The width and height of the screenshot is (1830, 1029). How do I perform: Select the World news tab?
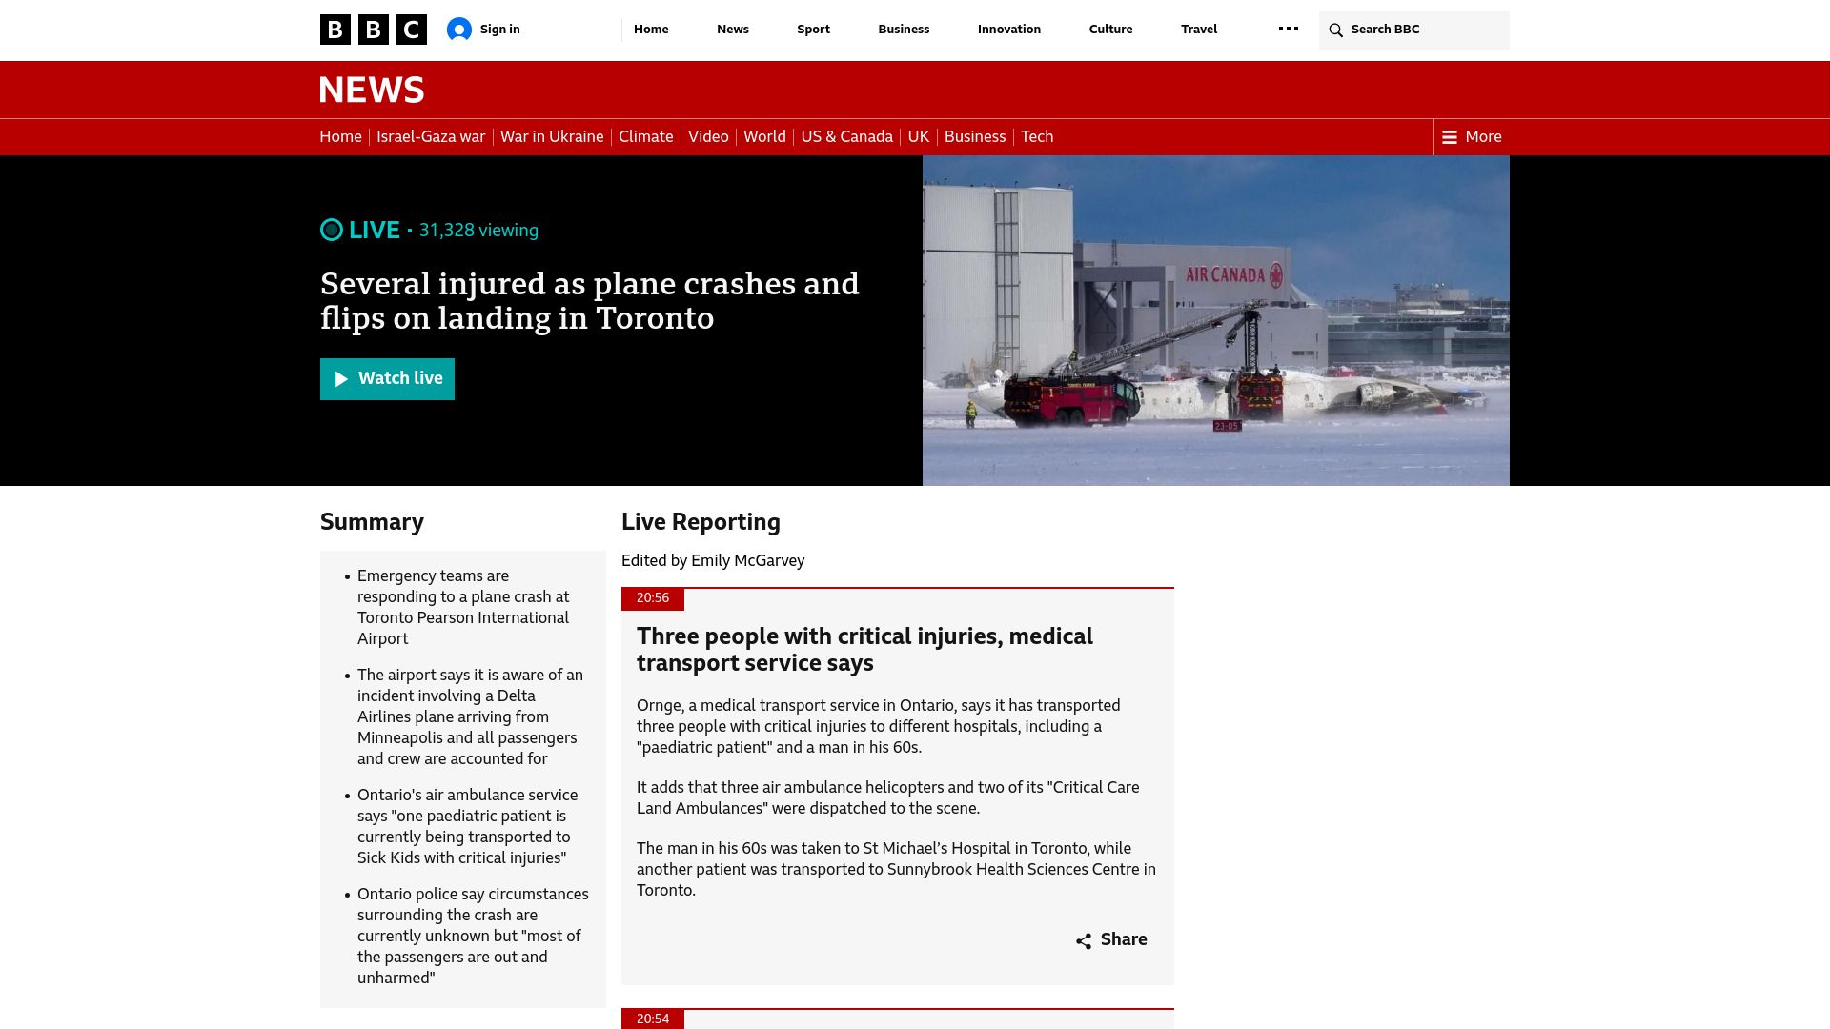pyautogui.click(x=764, y=137)
